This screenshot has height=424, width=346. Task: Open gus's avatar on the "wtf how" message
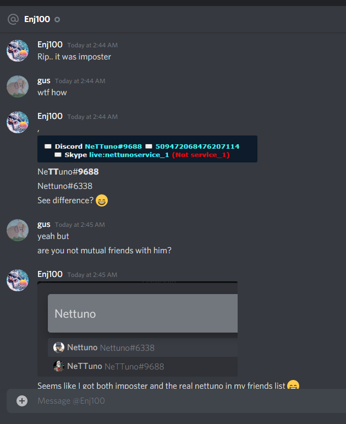tap(18, 86)
